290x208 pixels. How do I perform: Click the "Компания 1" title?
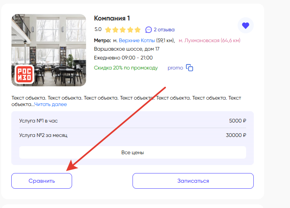112,18
